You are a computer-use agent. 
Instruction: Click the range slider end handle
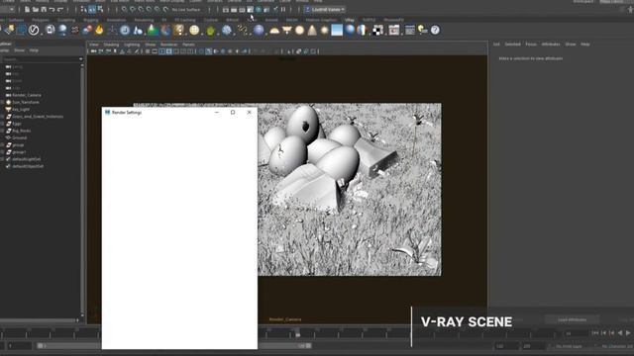(x=308, y=345)
